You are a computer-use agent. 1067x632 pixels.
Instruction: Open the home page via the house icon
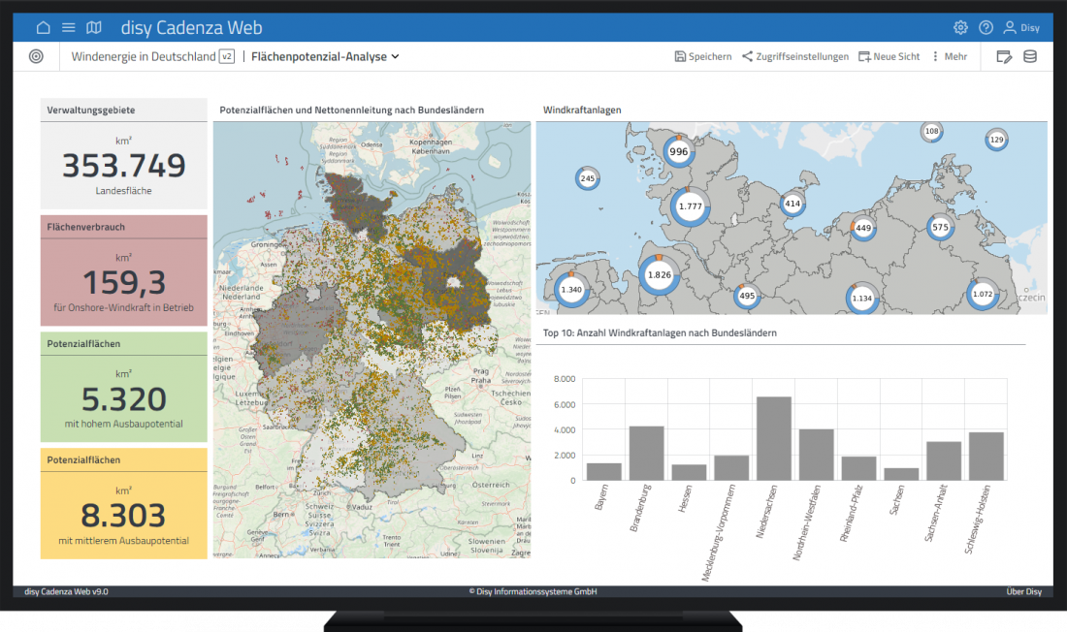click(x=43, y=27)
